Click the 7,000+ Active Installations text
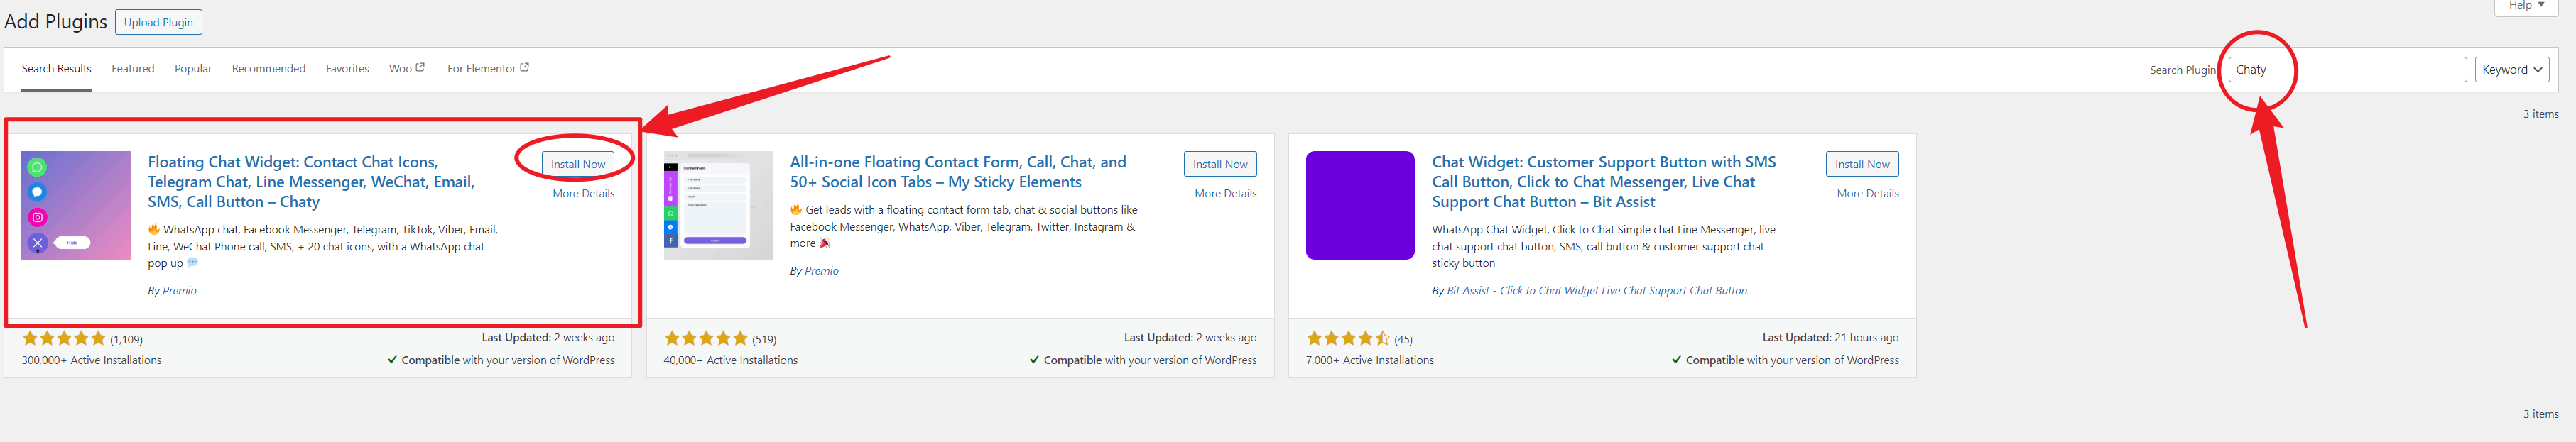 point(1369,361)
